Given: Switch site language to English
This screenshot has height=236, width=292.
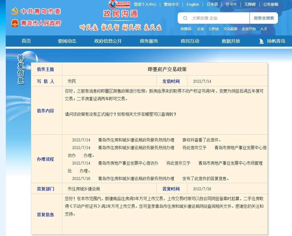Looking at the screenshot, I should [193, 4].
